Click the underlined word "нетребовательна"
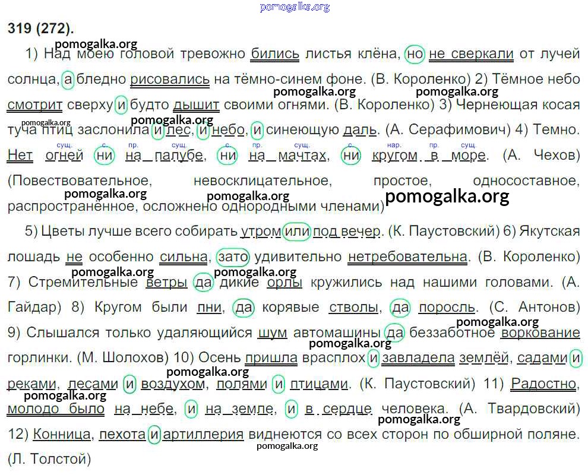The image size is (588, 475). 407,256
